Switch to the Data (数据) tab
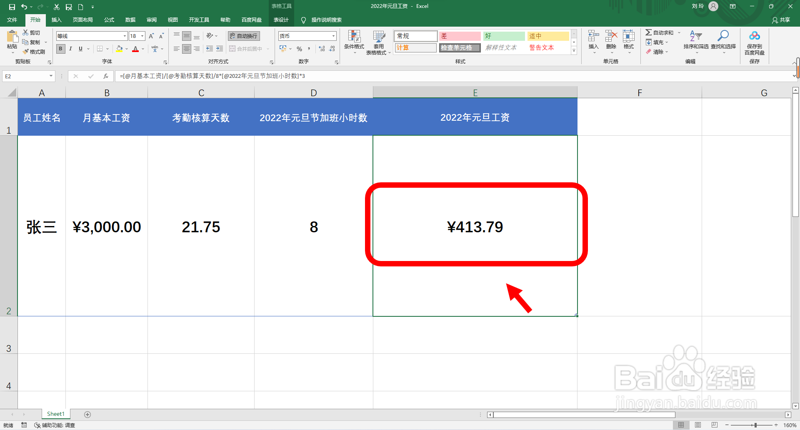 (130, 20)
